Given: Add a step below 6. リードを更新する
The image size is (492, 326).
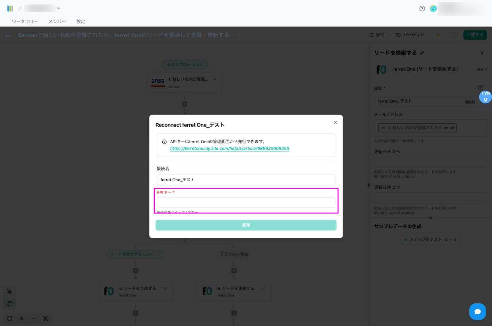Looking at the screenshot, I should click(x=234, y=313).
